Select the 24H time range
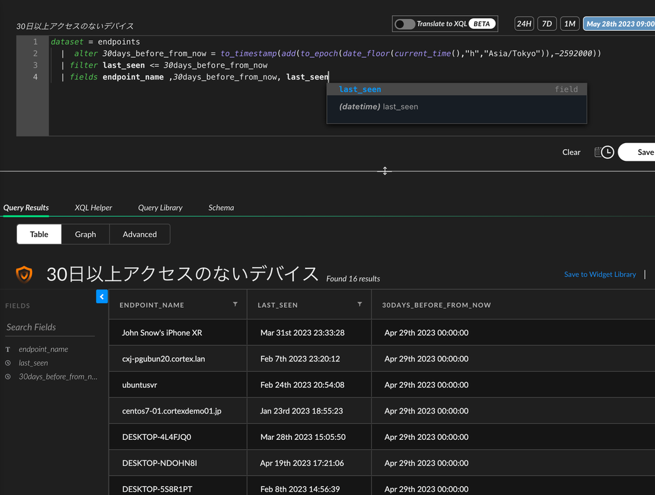The height and width of the screenshot is (495, 655). coord(524,24)
